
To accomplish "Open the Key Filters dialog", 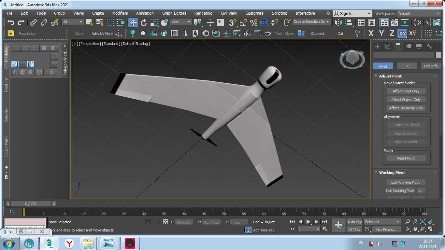I will [386, 229].
